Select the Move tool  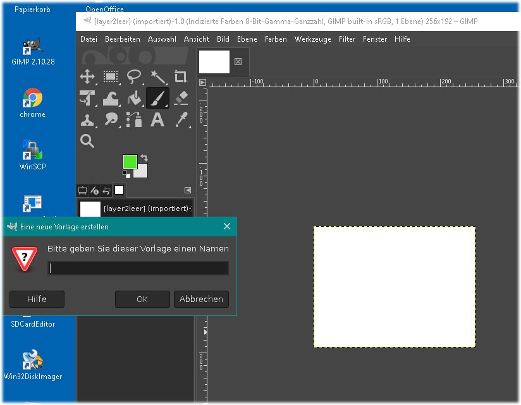pos(87,77)
